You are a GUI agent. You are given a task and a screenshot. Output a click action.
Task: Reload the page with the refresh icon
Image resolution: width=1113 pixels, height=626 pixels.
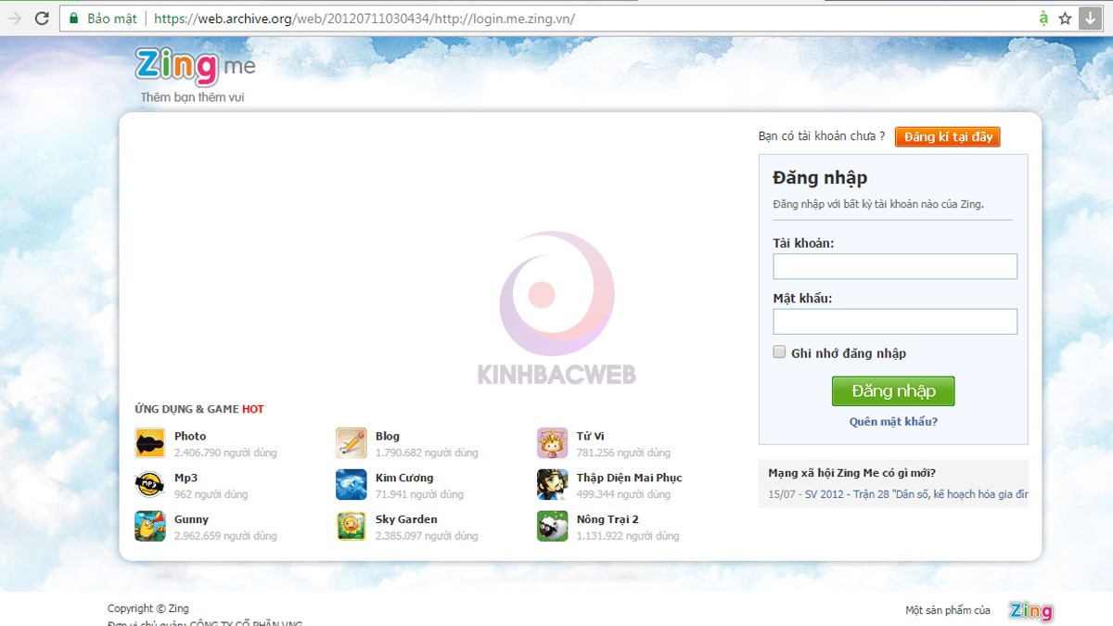(x=42, y=18)
